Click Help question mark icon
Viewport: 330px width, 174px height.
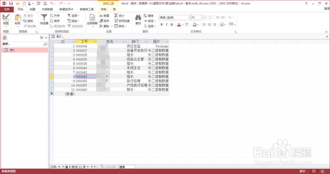click(x=306, y=3)
